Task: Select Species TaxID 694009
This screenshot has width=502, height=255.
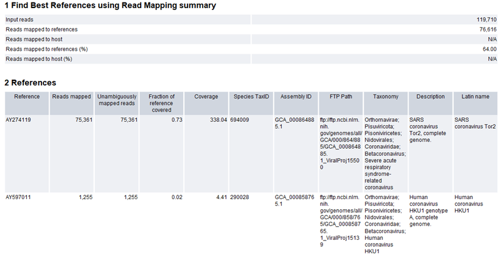Action: tap(239, 120)
